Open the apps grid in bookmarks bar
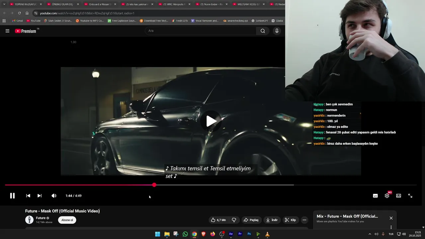Screen dimensions: 425x239 click(x=4, y=21)
